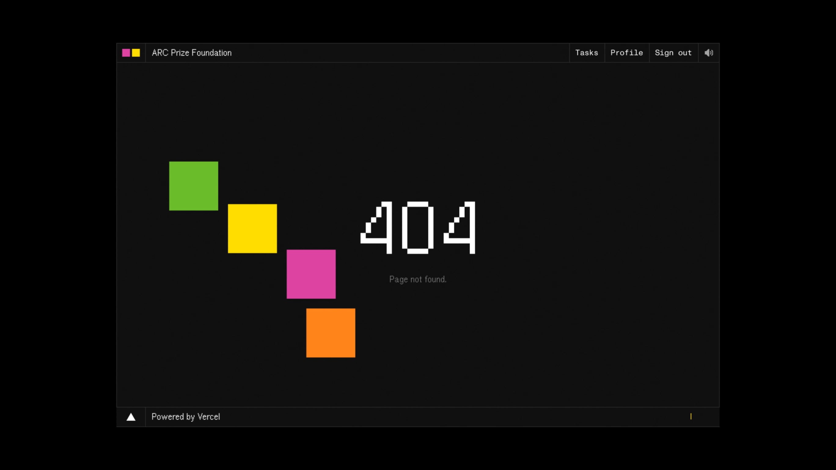This screenshot has width=836, height=470.
Task: Mute sound with the speaker icon
Action: pyautogui.click(x=709, y=53)
